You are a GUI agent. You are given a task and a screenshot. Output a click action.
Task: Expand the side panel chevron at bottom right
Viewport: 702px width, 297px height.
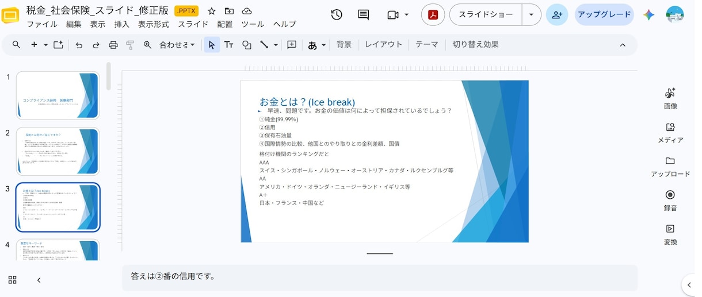[689, 284]
